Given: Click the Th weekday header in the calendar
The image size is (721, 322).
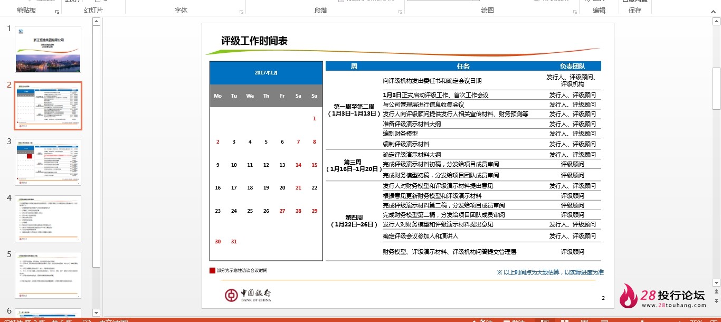Looking at the screenshot, I should 266,96.
